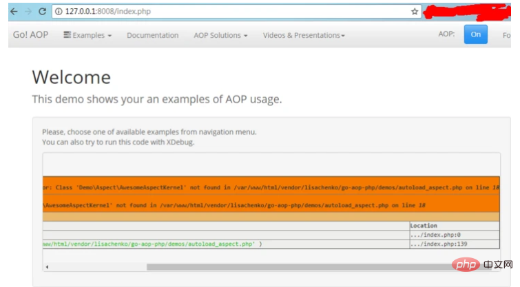This screenshot has height=287, width=520.
Task: Click the site info icon in address bar
Action: (x=60, y=12)
